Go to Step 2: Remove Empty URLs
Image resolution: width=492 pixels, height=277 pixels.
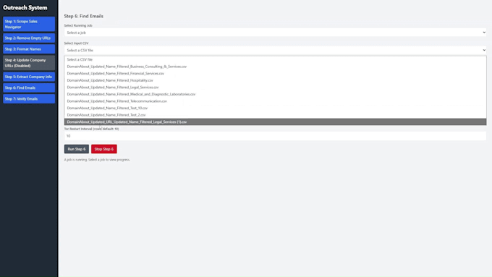tap(29, 38)
